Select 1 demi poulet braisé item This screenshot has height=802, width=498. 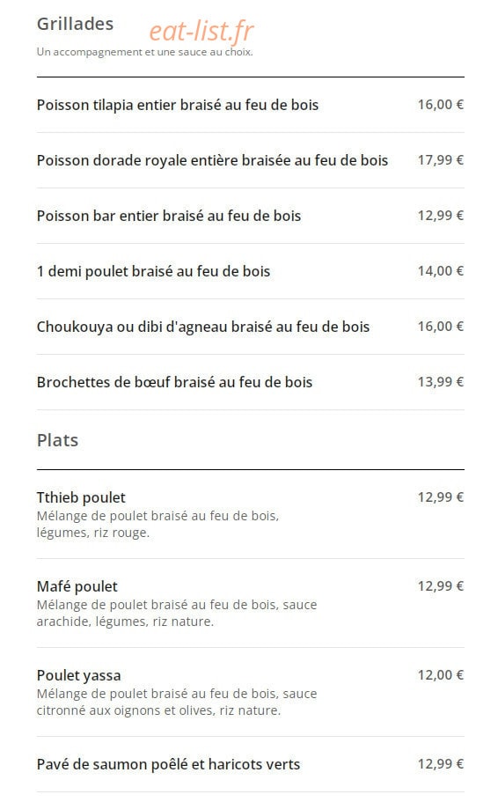[153, 271]
